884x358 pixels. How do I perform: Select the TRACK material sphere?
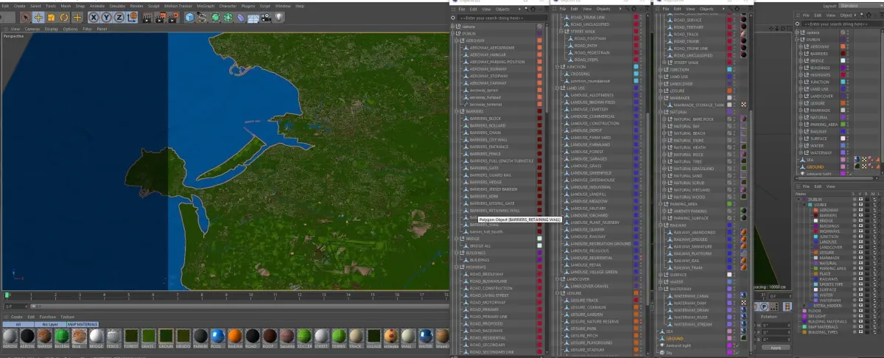356,336
